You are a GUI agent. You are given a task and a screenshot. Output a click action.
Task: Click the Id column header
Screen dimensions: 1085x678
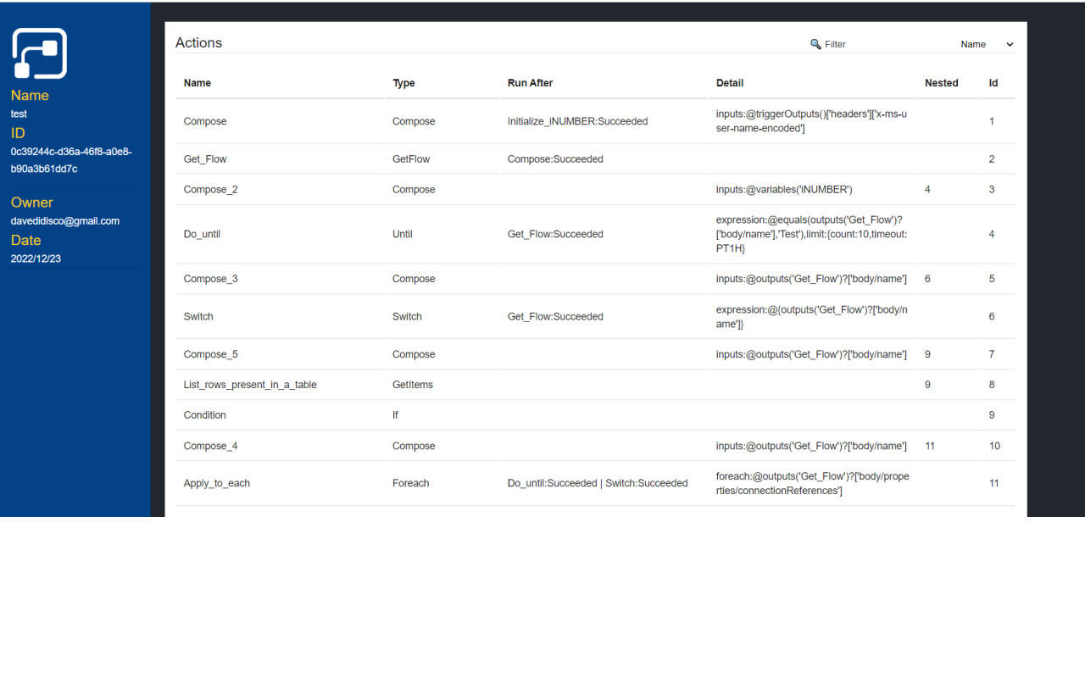(x=993, y=83)
